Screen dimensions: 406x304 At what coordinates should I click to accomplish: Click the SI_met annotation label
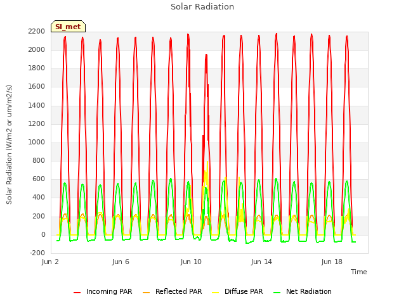pyautogui.click(x=68, y=27)
